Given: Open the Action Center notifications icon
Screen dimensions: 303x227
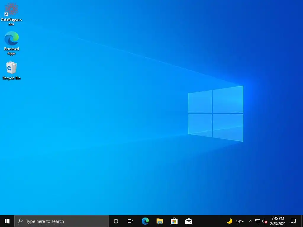Looking at the screenshot, I should tap(293, 221).
